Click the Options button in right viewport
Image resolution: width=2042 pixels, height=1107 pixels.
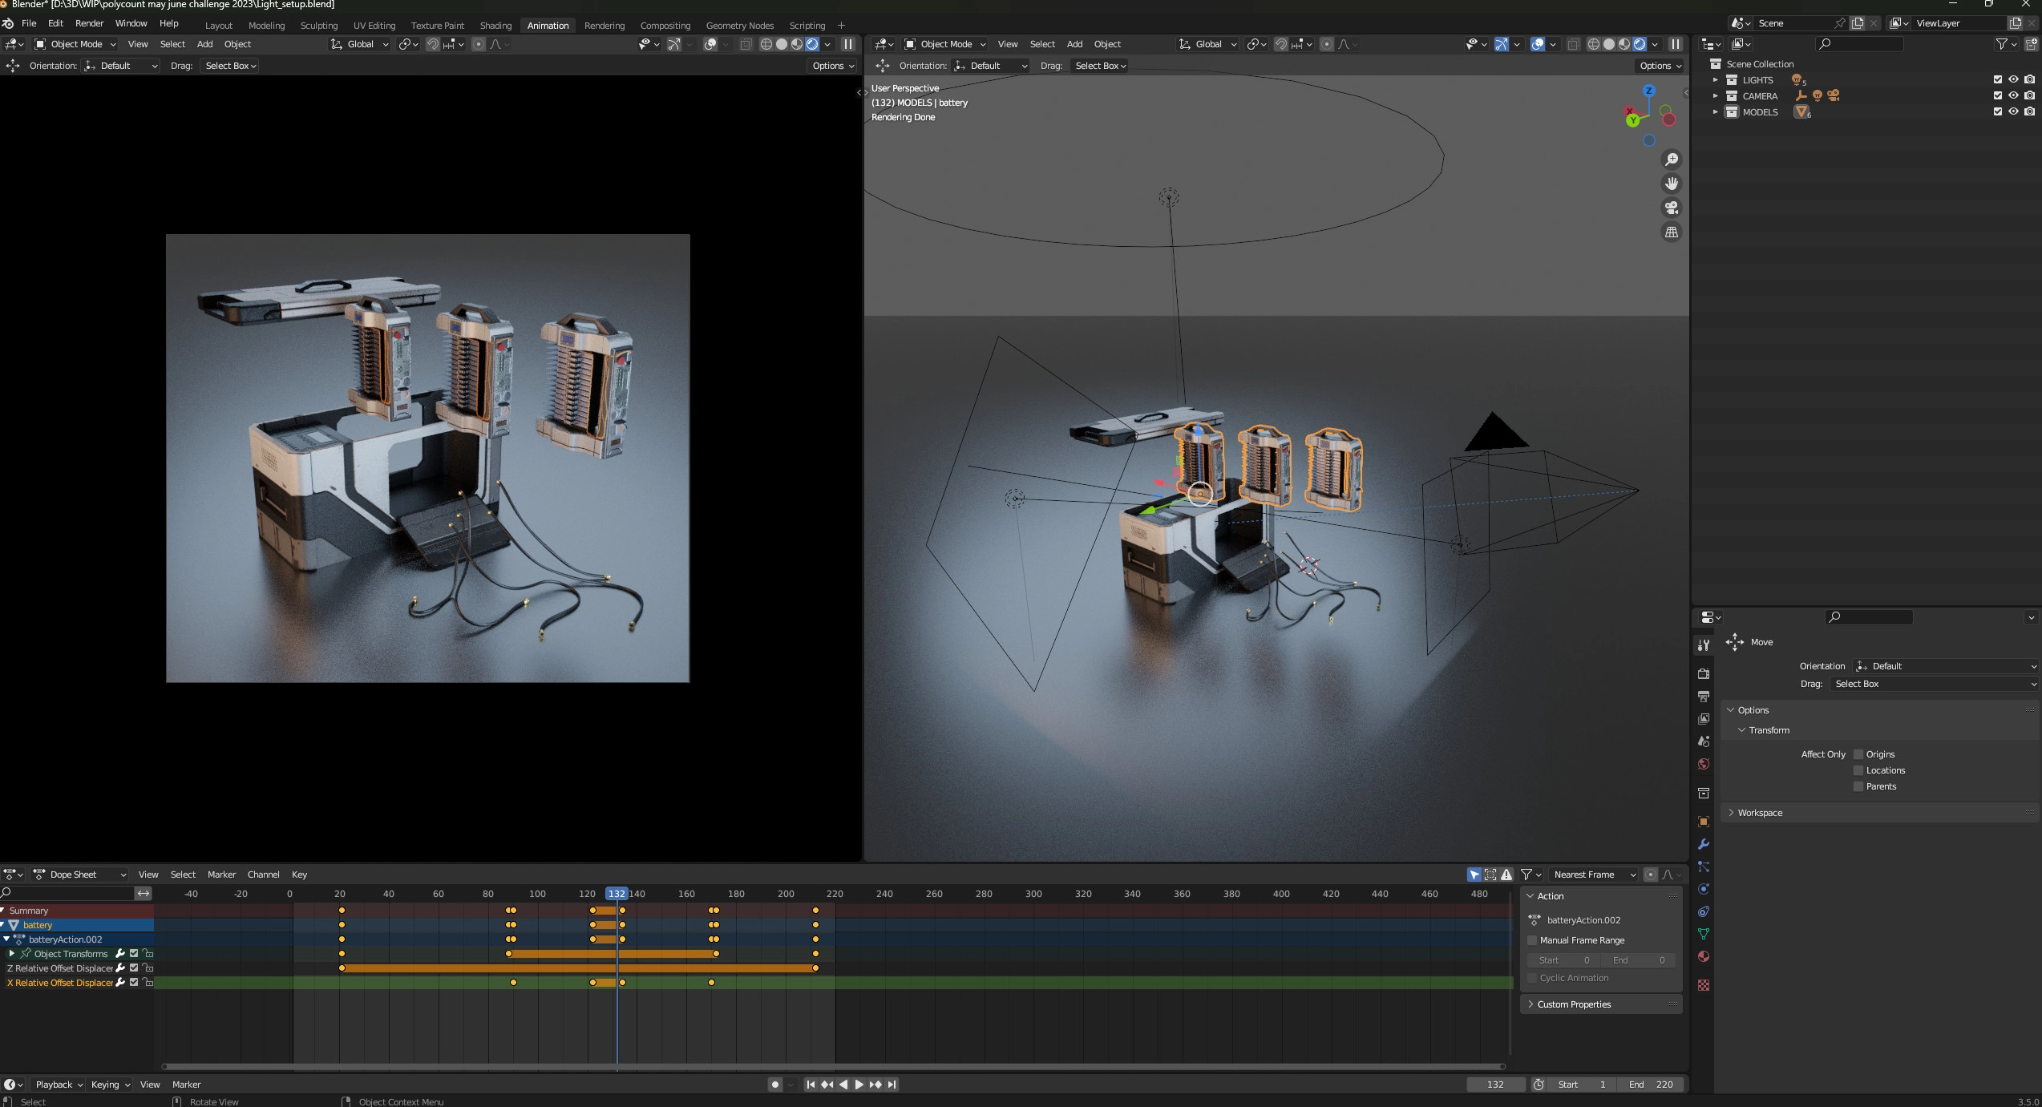click(x=1660, y=66)
